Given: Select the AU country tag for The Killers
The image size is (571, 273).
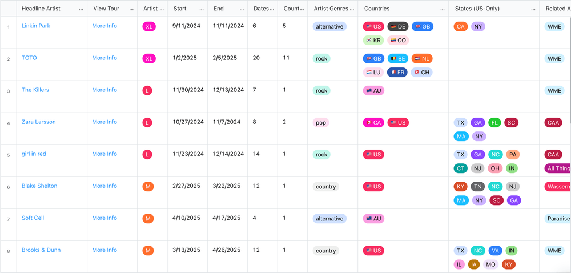Looking at the screenshot, I should tap(373, 91).
